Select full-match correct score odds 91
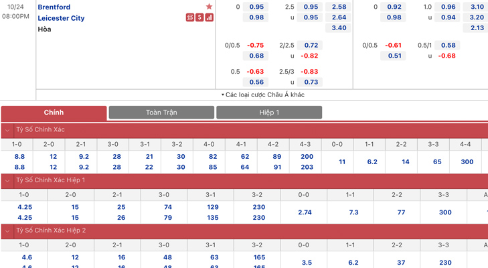Screen dimensions: 488x268 [277, 167]
